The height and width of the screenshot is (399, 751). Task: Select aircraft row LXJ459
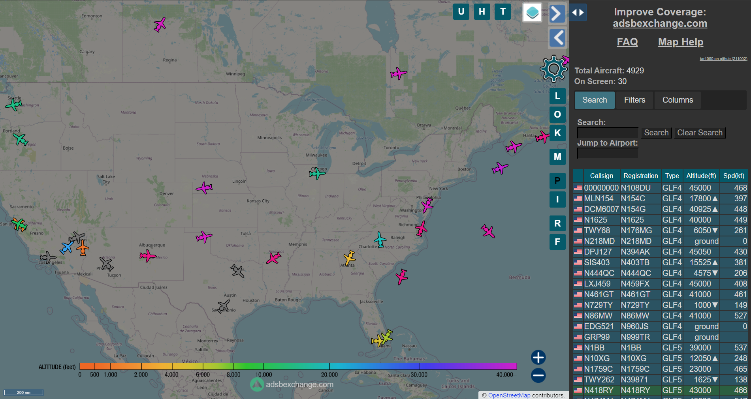(x=660, y=284)
